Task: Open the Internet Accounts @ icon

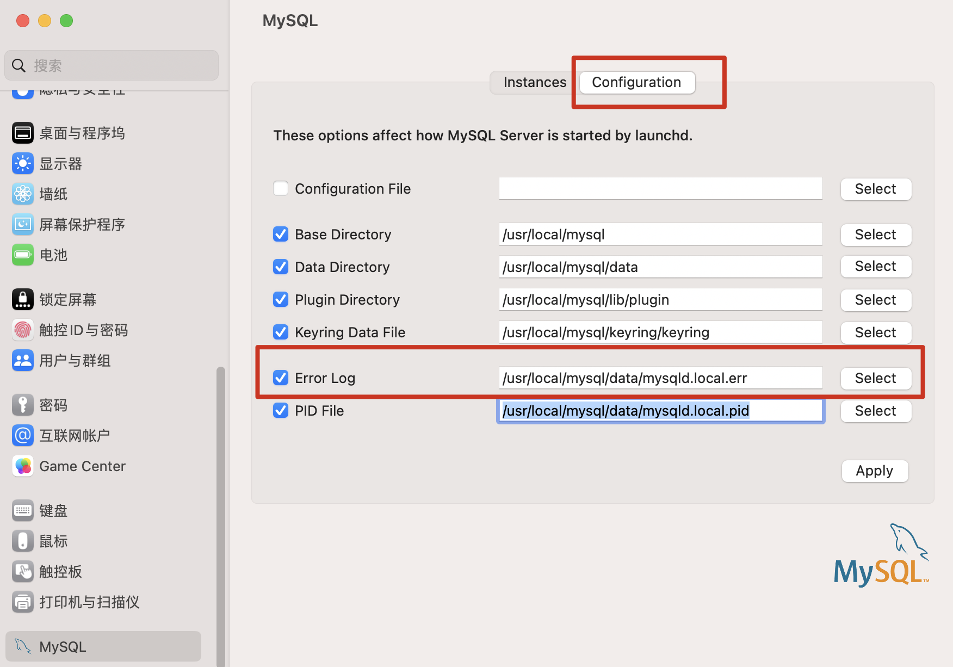Action: point(23,436)
